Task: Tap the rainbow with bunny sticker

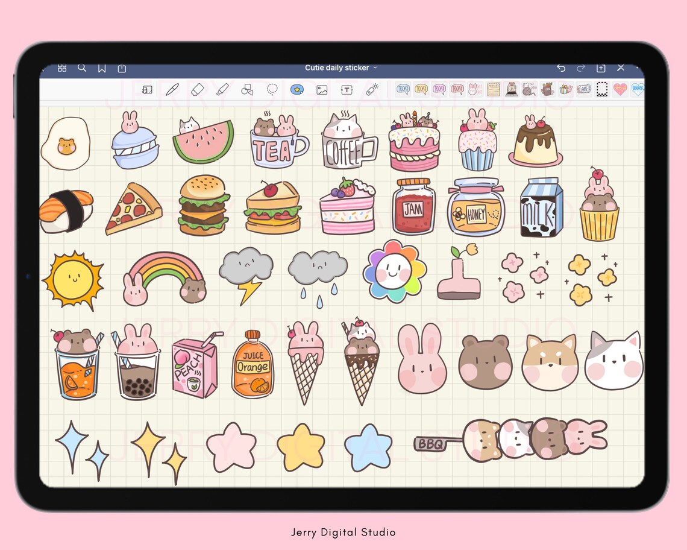Action: point(165,279)
